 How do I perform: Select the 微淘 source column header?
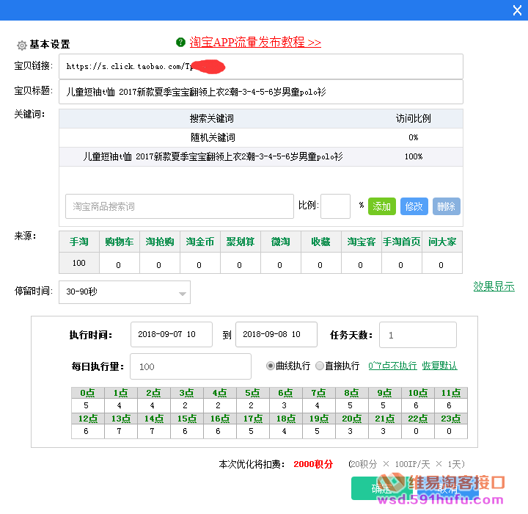pyautogui.click(x=281, y=242)
